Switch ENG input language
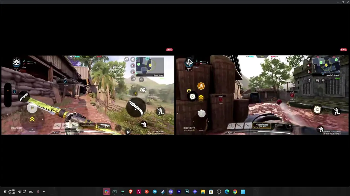Viewport: 350px width, 196px height. [31, 192]
